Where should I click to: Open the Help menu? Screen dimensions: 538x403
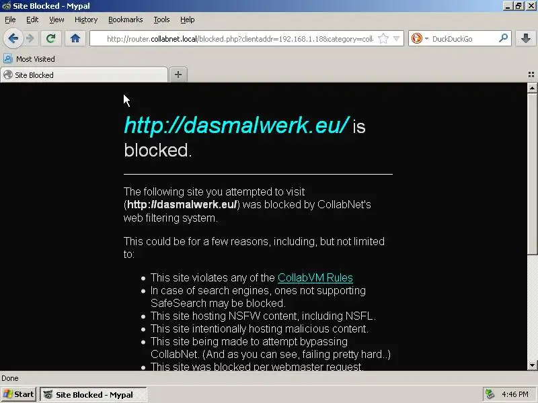(188, 19)
